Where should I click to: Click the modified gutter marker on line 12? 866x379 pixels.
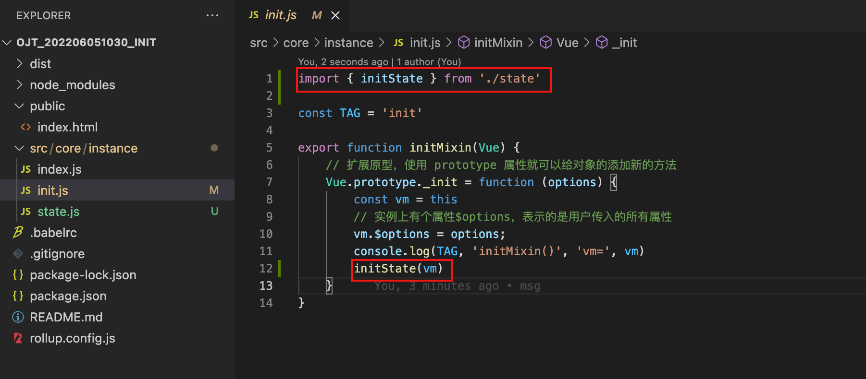(x=279, y=268)
